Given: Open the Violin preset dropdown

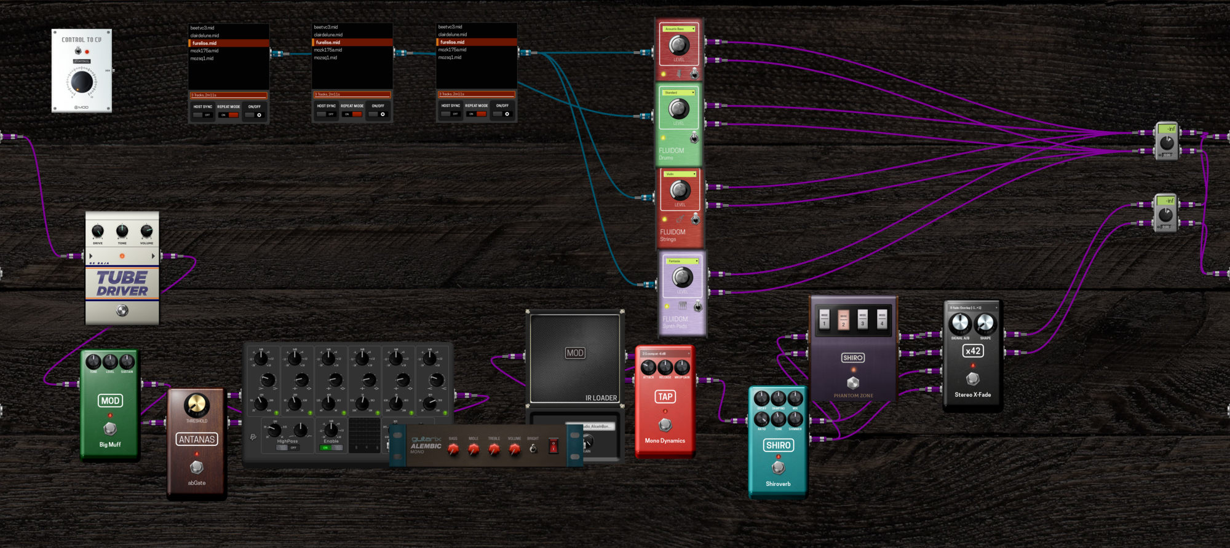Looking at the screenshot, I should pos(680,174).
